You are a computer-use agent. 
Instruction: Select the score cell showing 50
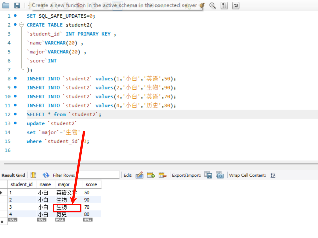point(92,193)
